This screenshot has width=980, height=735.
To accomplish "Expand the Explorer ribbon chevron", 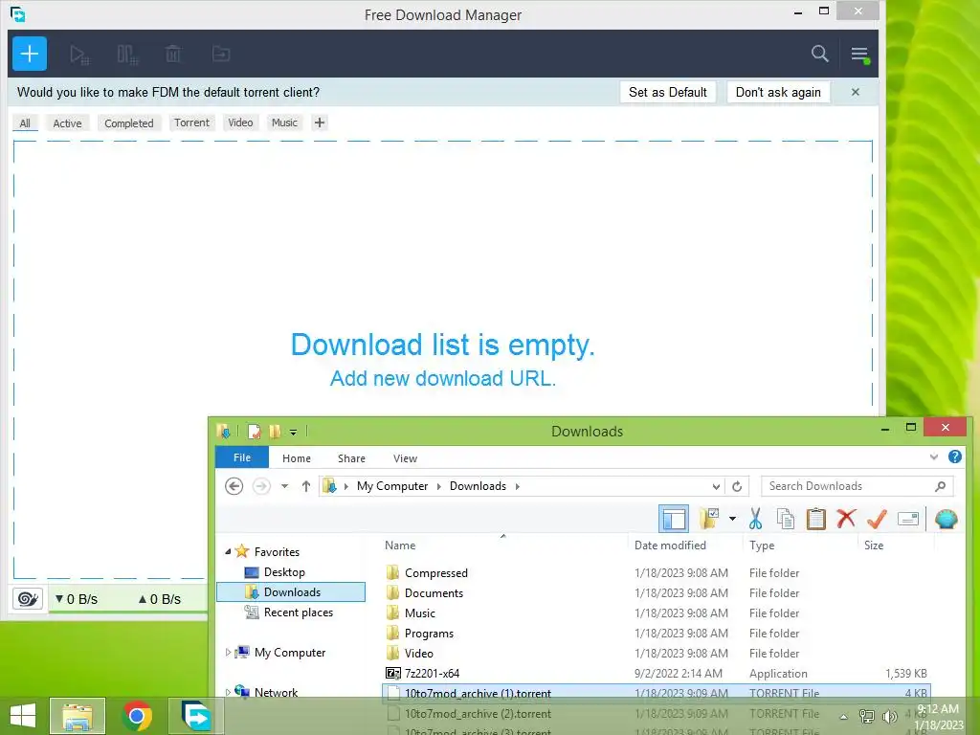I will tap(934, 457).
